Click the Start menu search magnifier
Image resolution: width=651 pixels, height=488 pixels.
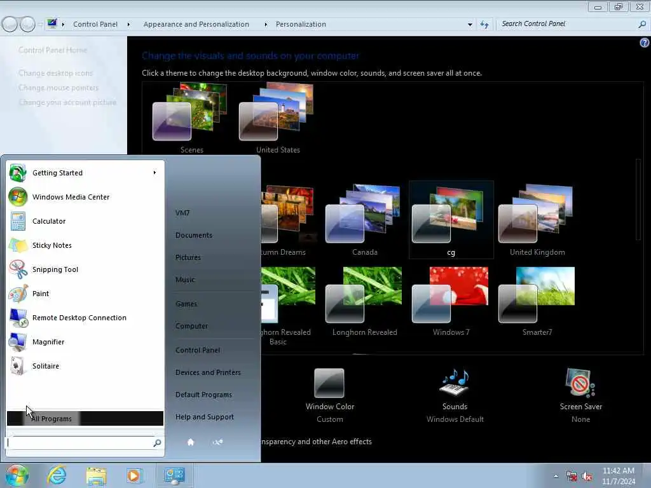tap(157, 443)
